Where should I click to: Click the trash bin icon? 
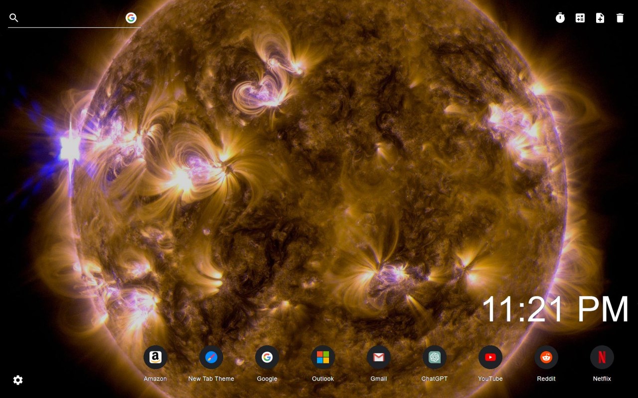[620, 18]
